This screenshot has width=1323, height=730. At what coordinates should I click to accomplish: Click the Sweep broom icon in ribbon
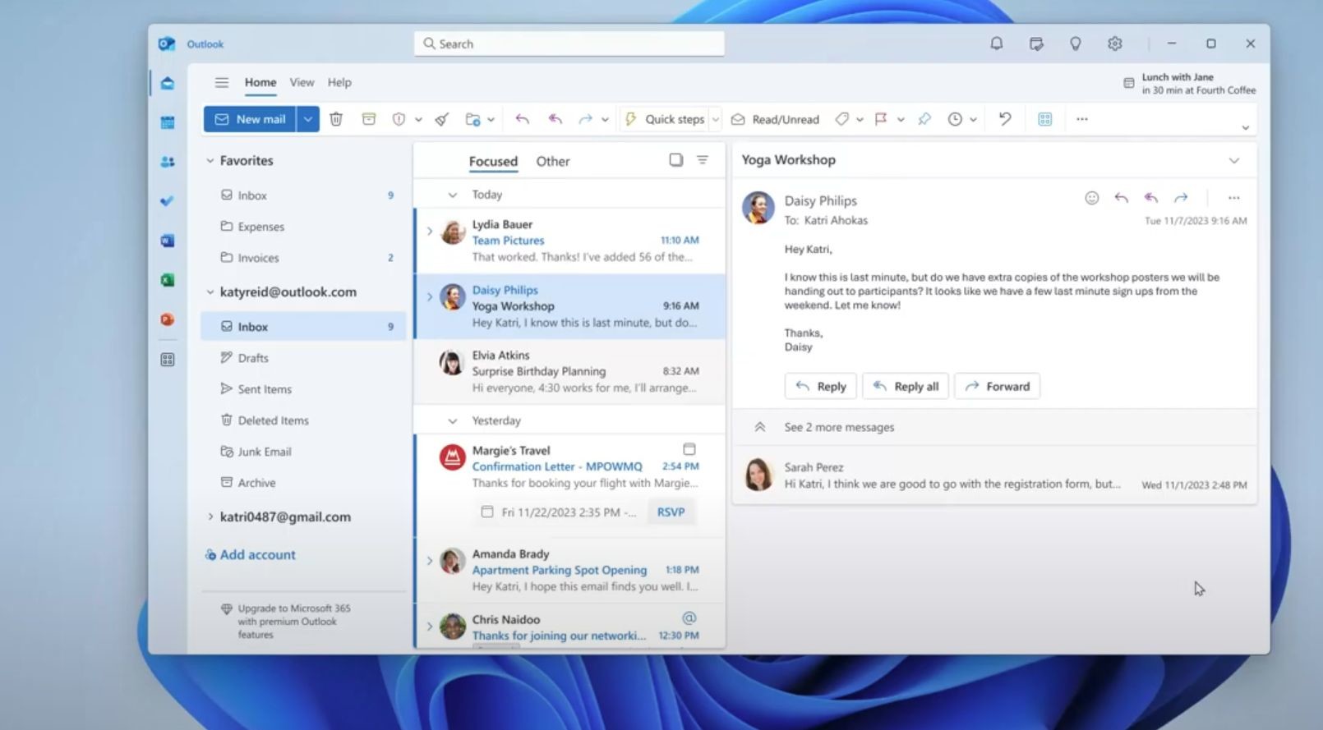[x=442, y=119]
